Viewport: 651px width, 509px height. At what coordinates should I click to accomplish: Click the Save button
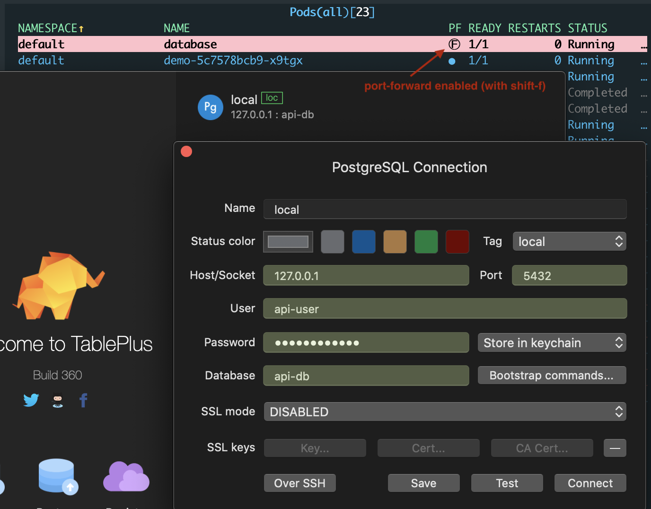pos(424,483)
